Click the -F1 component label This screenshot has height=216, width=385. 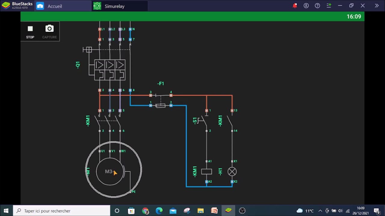161,83
